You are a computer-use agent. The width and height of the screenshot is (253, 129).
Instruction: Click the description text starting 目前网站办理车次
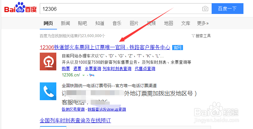(113, 56)
